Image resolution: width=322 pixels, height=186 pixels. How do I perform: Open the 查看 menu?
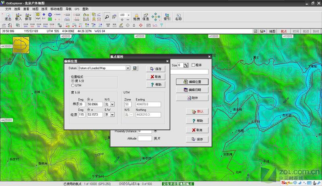(26, 9)
